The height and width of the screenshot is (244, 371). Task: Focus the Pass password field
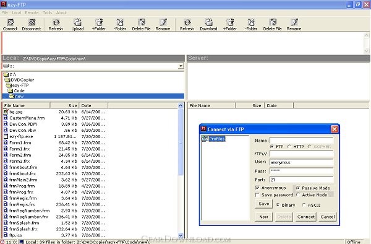pos(302,171)
